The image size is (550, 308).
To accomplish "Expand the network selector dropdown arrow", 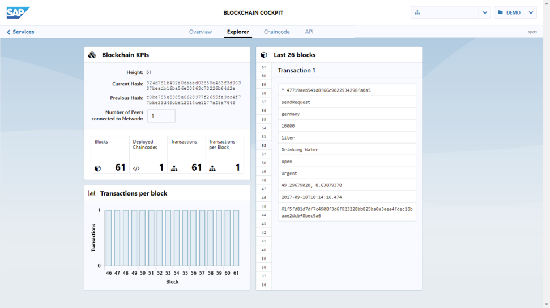I will pyautogui.click(x=485, y=12).
